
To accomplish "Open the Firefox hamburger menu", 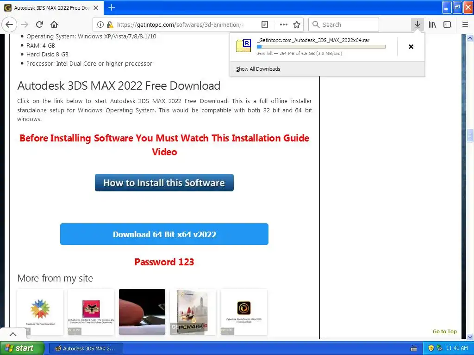I will tap(465, 24).
